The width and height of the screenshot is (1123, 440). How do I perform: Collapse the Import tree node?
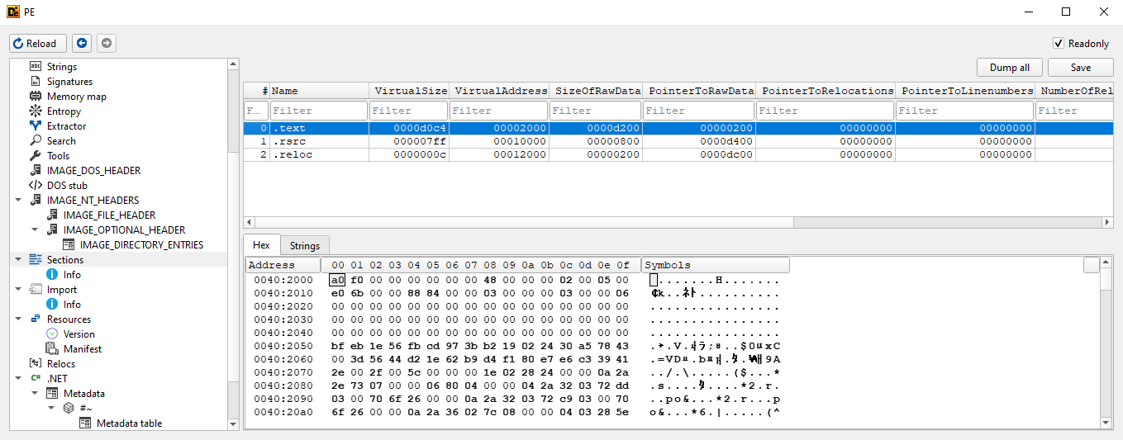[18, 289]
